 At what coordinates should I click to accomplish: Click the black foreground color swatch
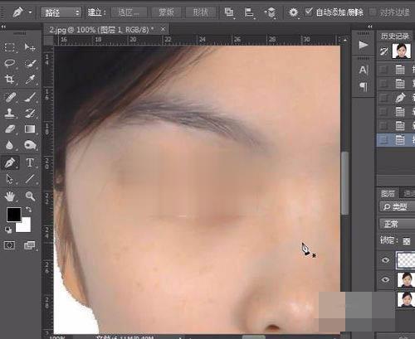[x=14, y=215]
